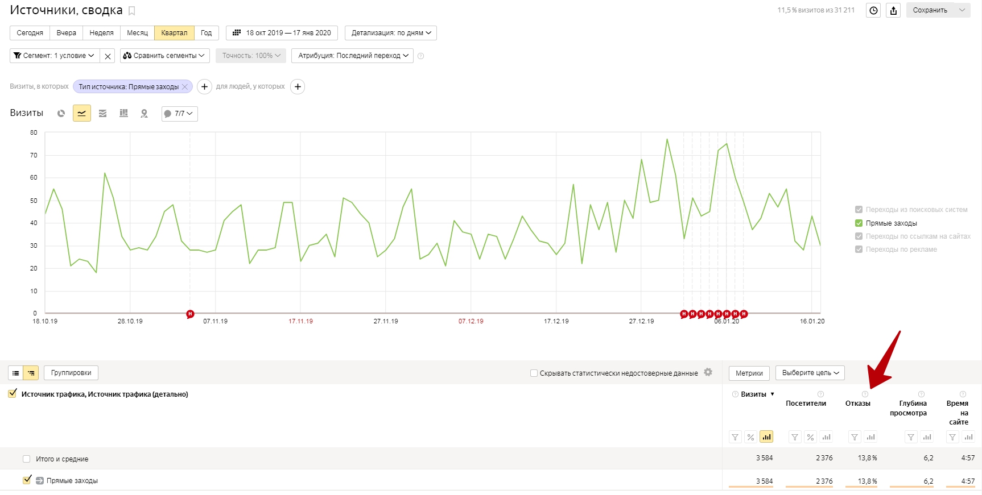
Task: Select the Месяц period tab
Action: 137,33
